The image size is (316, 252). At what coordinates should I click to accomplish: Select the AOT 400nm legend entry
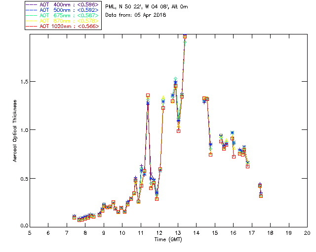[63, 4]
